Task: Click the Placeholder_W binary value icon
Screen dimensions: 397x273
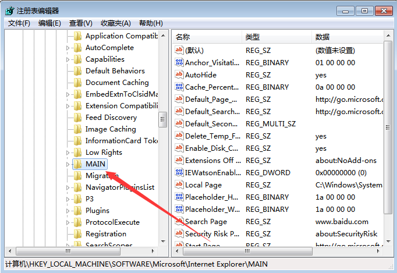Action: (x=179, y=209)
